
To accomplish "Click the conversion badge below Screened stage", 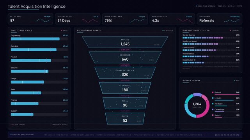I will (125, 65).
